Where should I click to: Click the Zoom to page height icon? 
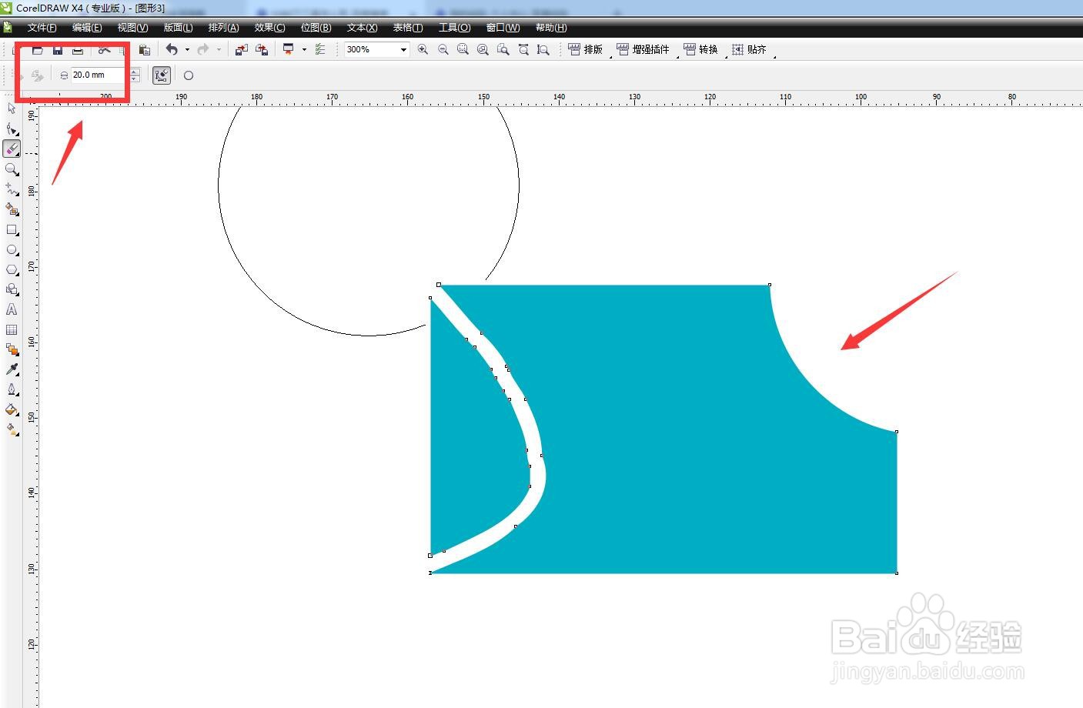(543, 49)
